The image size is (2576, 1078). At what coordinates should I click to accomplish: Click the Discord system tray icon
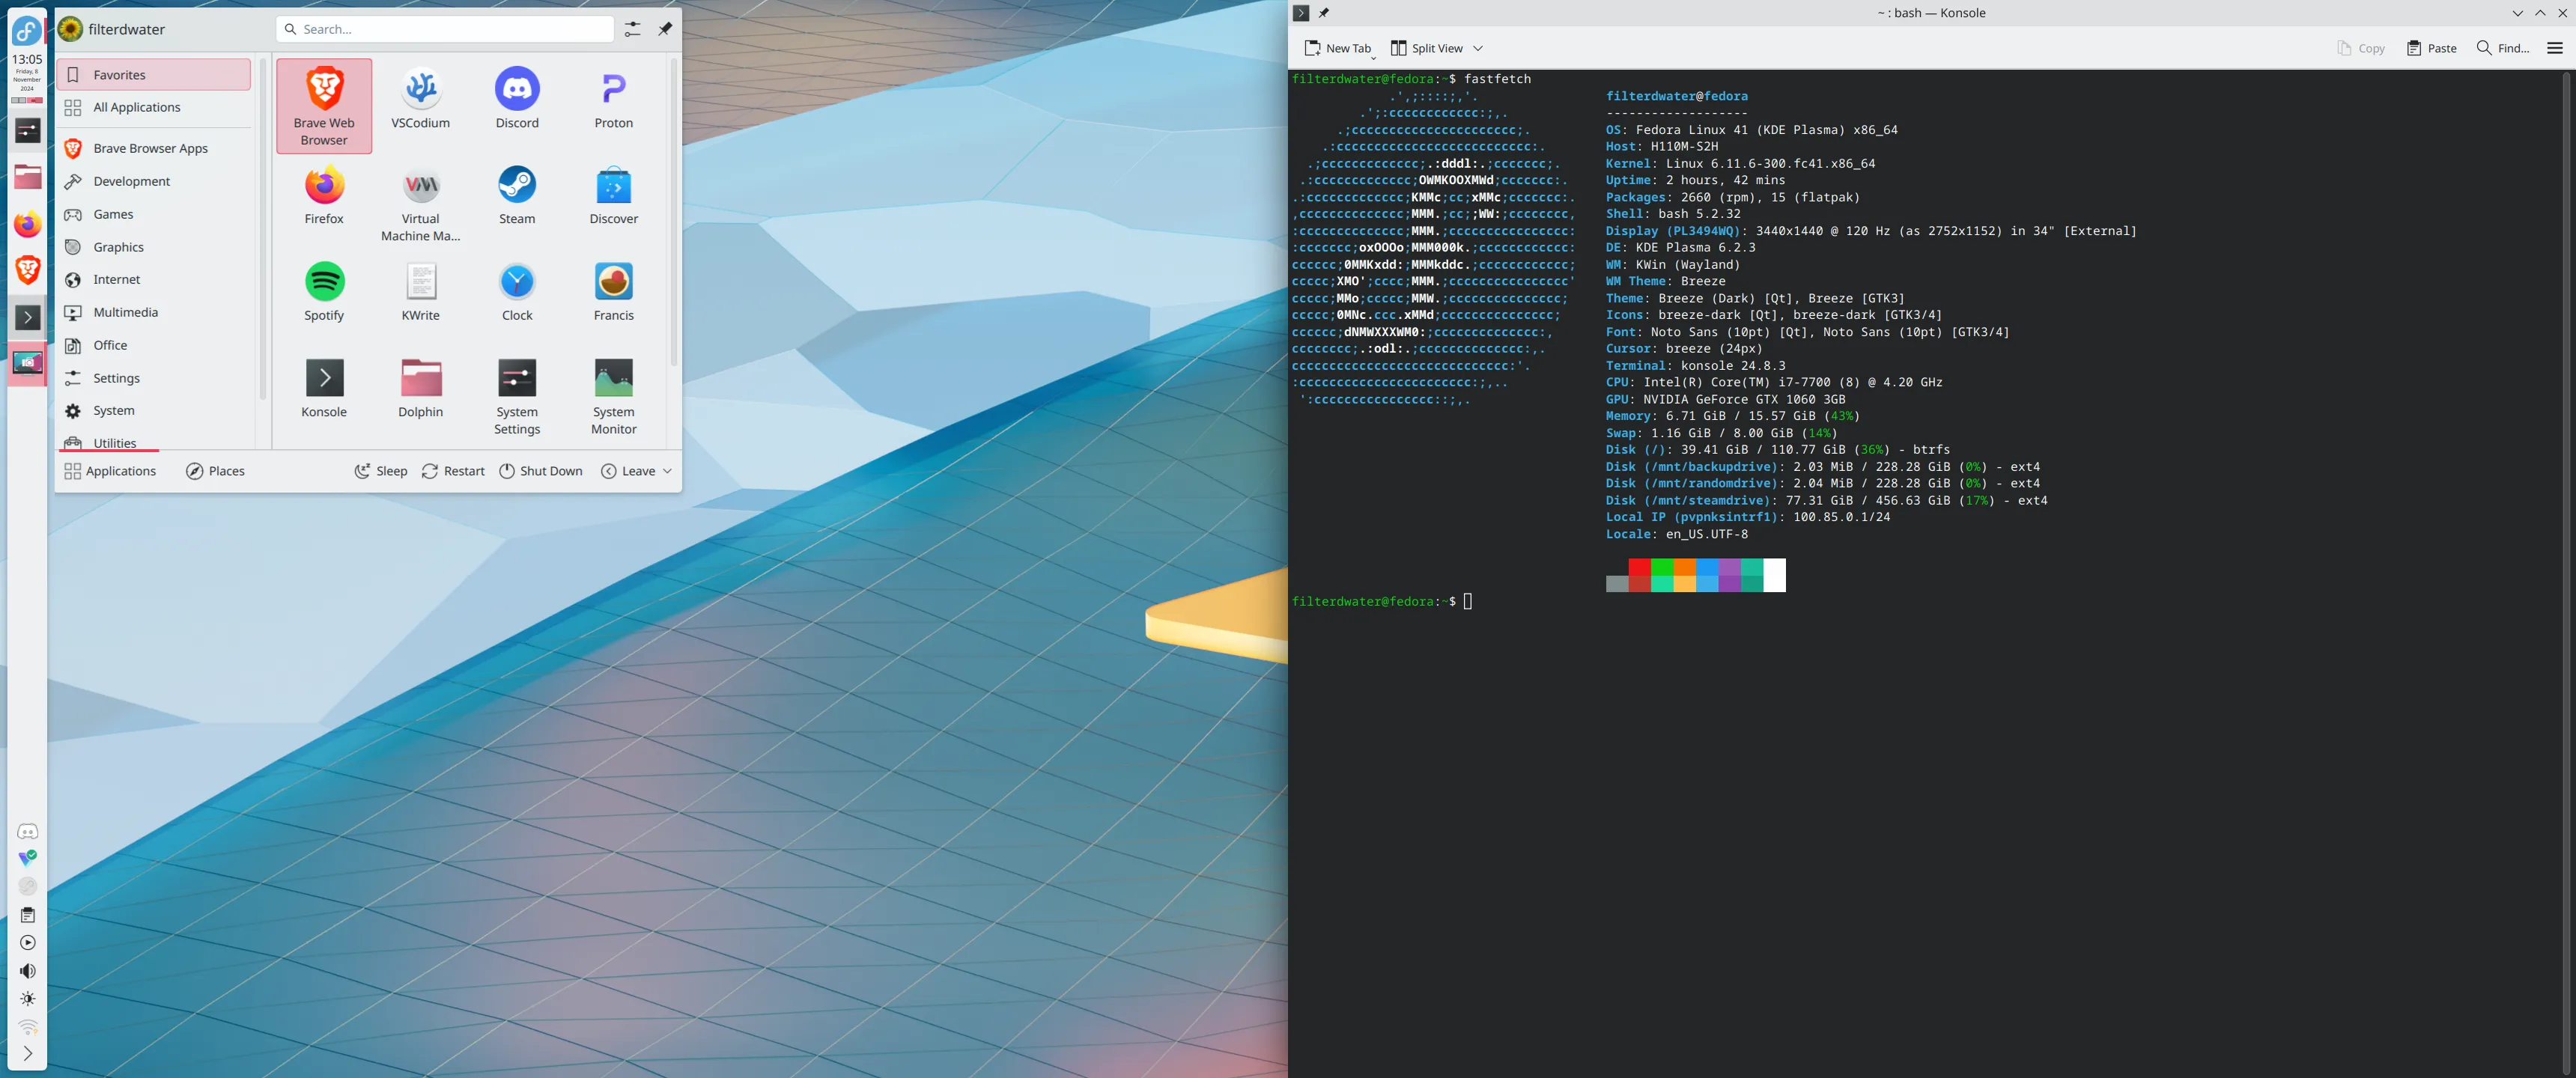[27, 830]
